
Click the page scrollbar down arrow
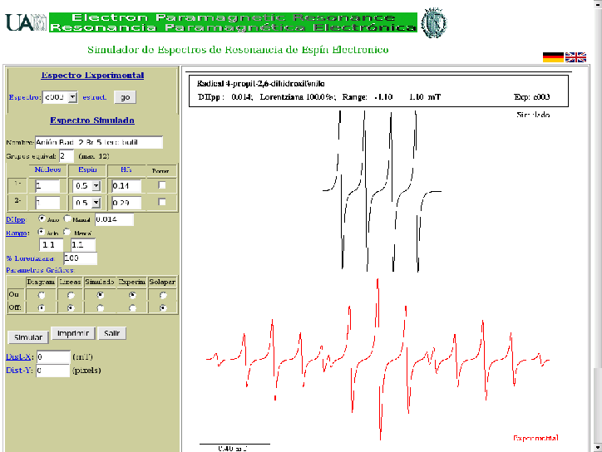coord(597,447)
